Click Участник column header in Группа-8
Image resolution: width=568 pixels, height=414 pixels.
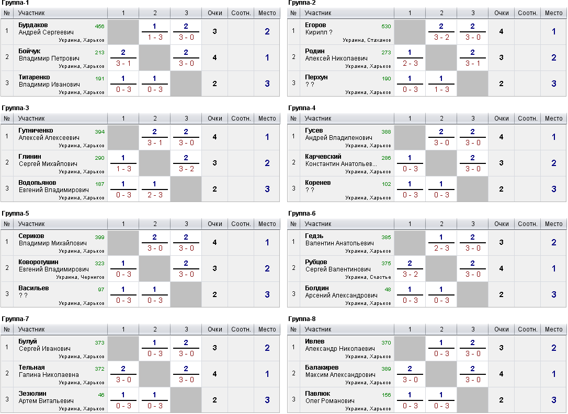tap(317, 329)
